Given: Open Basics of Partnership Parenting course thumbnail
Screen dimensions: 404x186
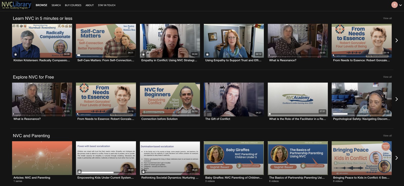Looking at the screenshot, I should click(x=298, y=158).
